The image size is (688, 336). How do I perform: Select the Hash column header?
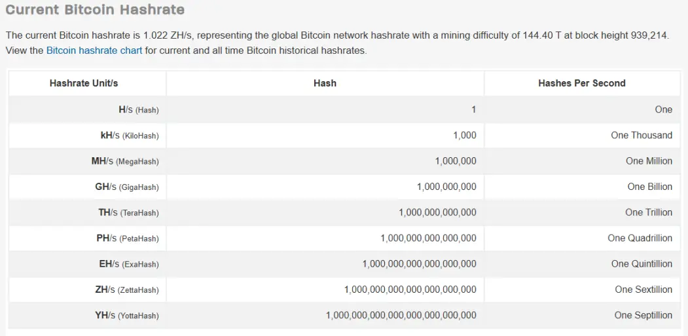(x=325, y=83)
